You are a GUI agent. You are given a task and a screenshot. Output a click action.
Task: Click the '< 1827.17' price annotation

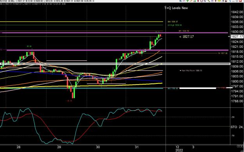(187, 36)
